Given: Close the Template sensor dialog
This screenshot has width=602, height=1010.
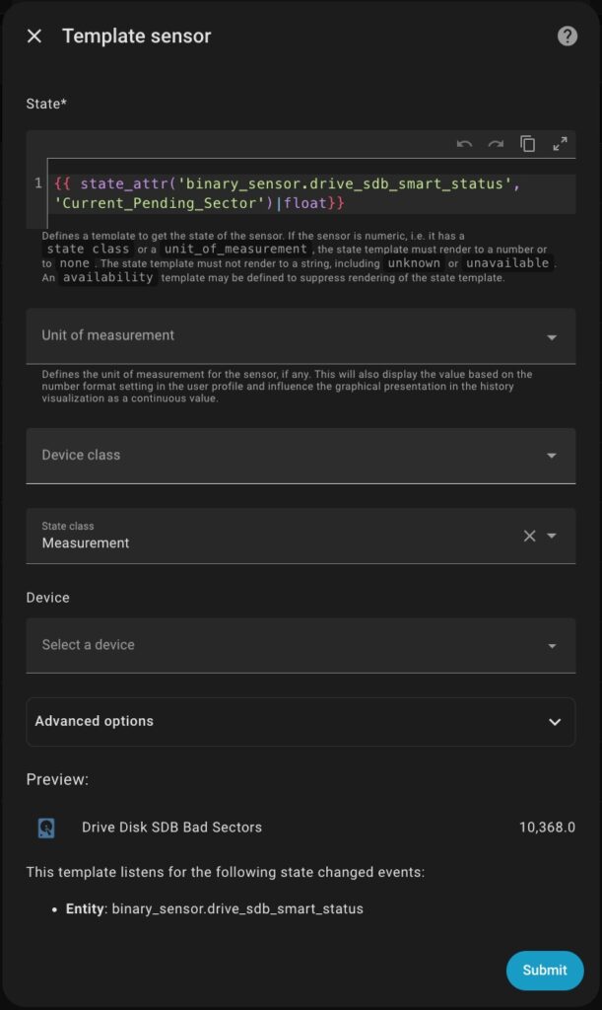Looking at the screenshot, I should 34,36.
